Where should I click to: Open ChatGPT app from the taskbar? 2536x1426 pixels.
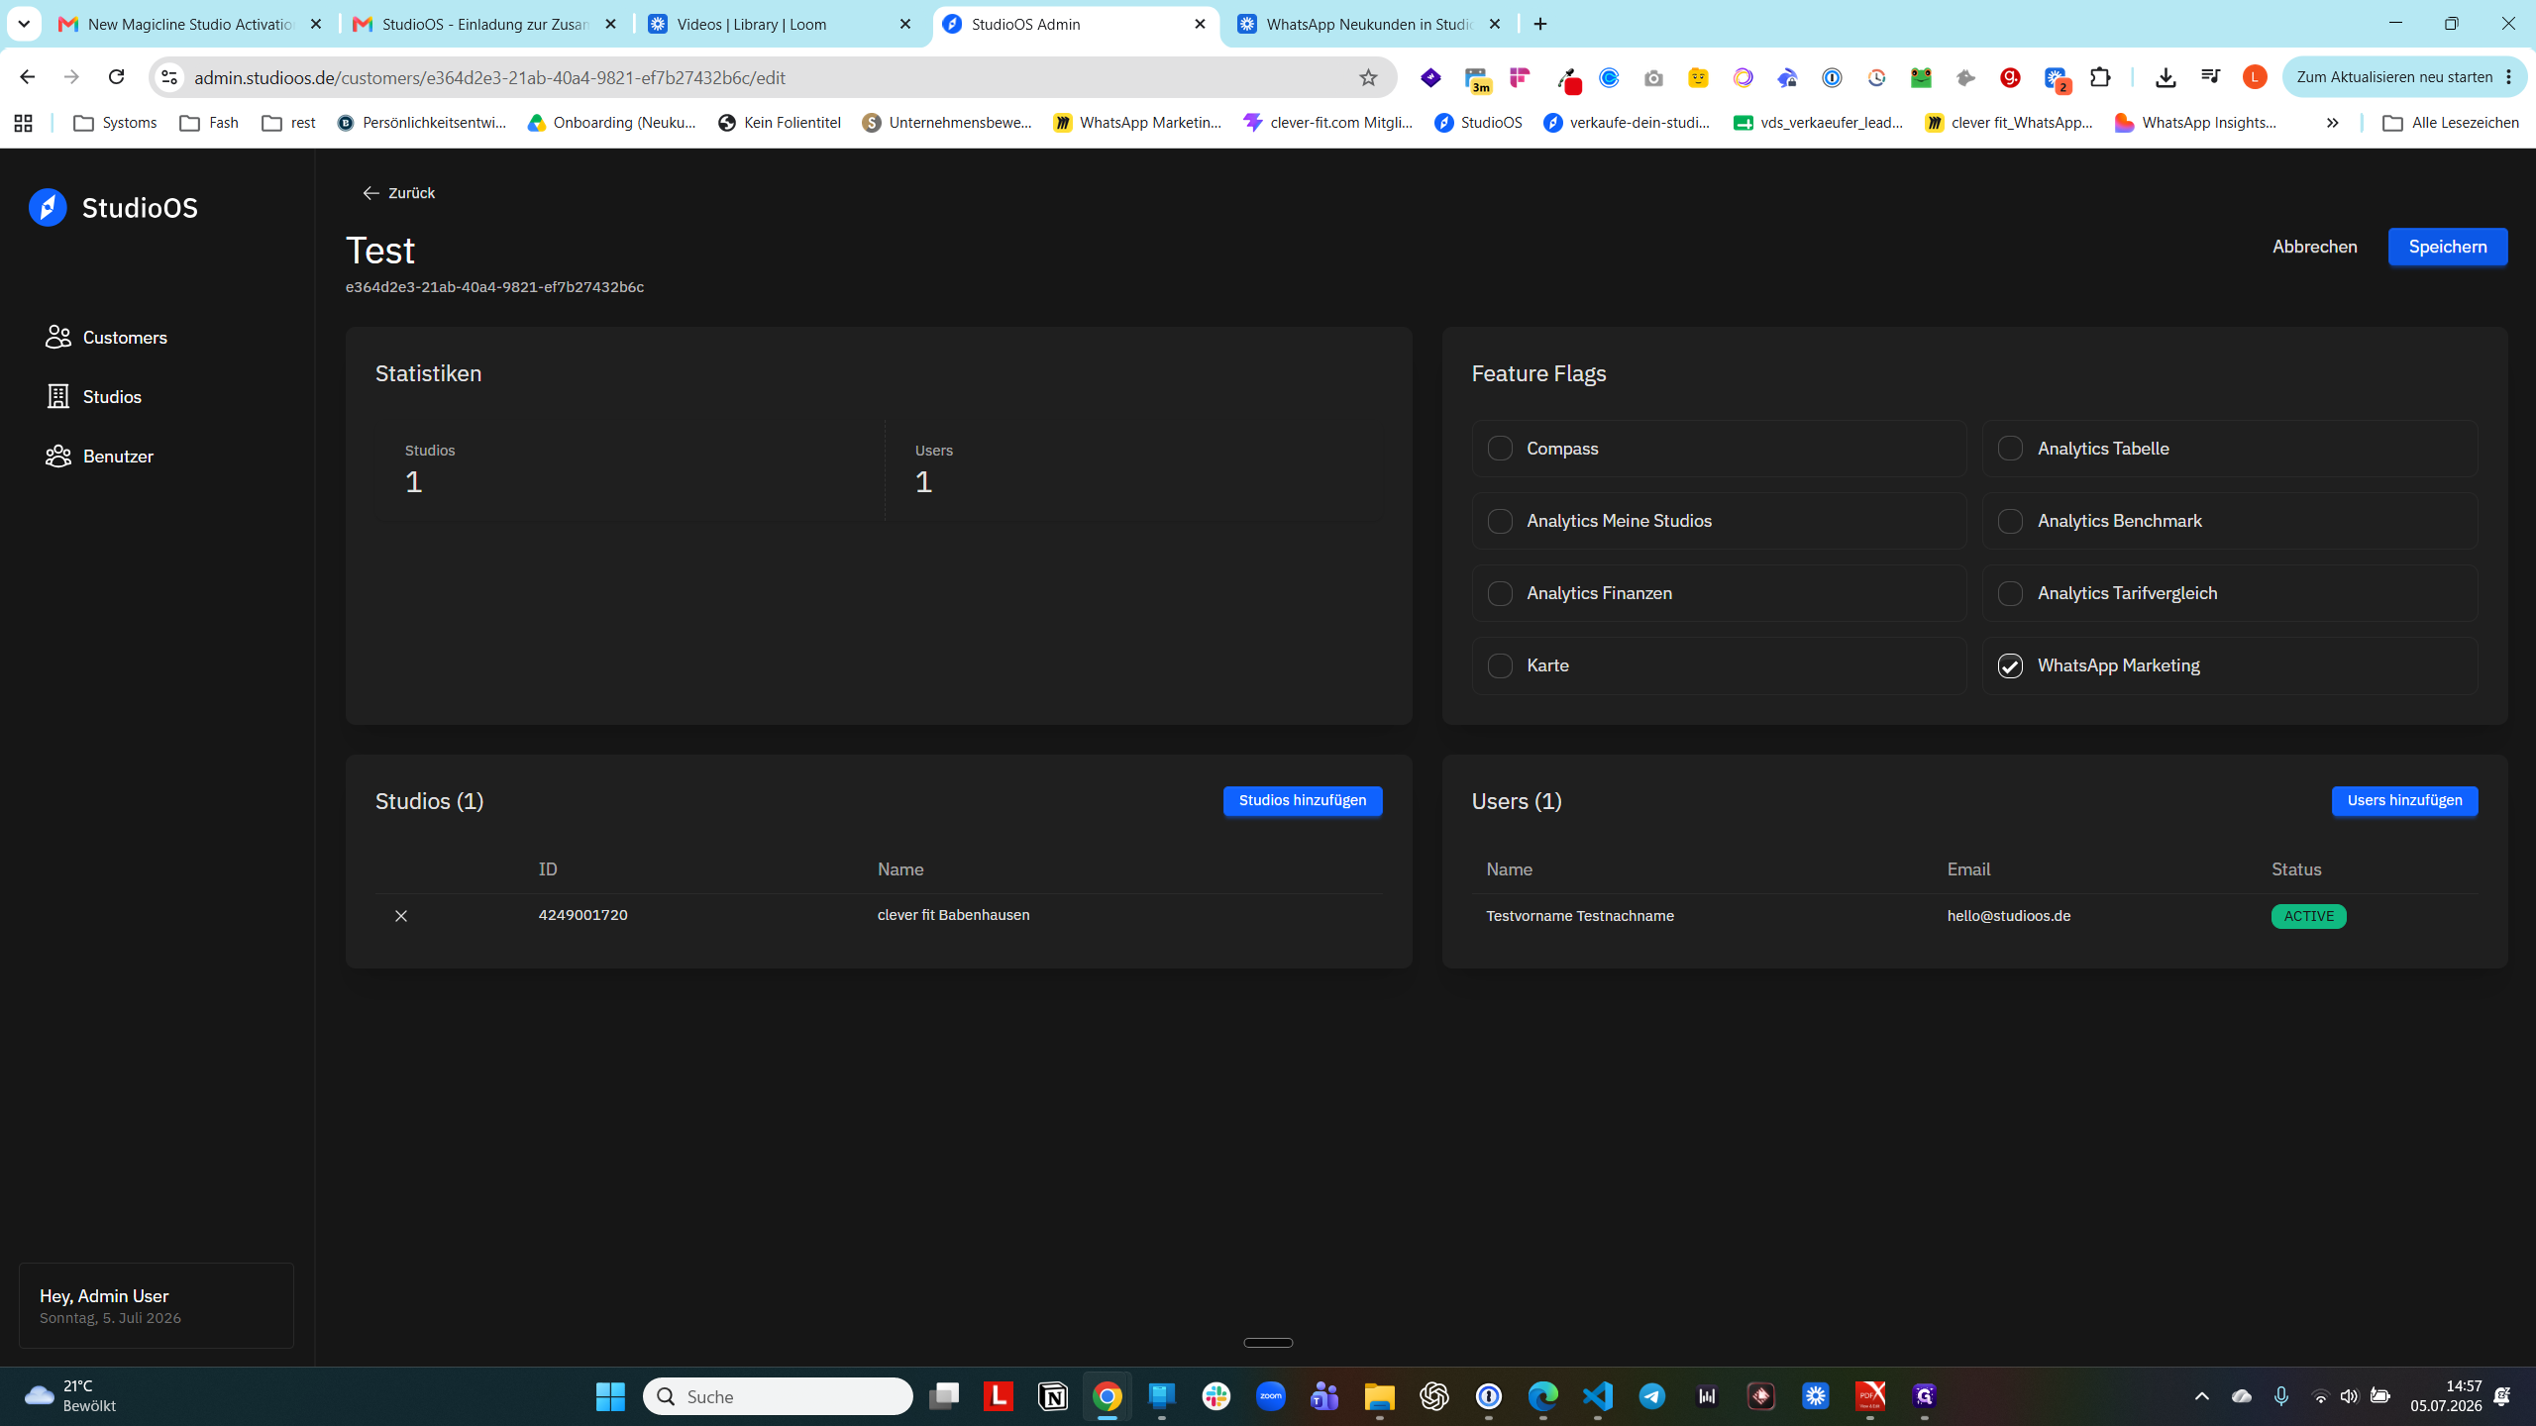(1434, 1396)
